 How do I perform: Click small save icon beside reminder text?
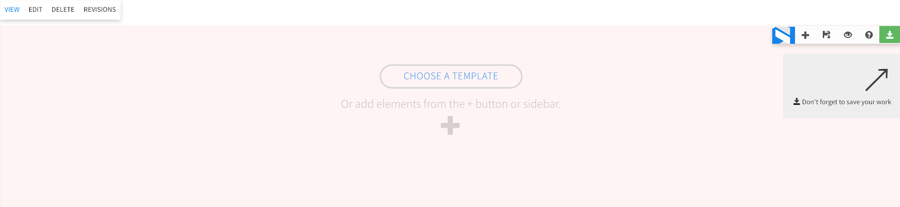(796, 102)
